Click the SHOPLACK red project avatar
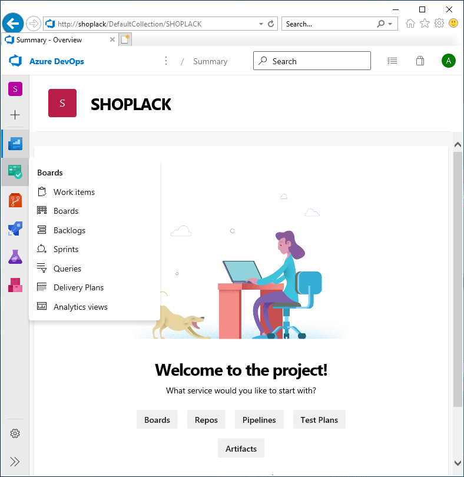The height and width of the screenshot is (477, 464). pyautogui.click(x=62, y=103)
